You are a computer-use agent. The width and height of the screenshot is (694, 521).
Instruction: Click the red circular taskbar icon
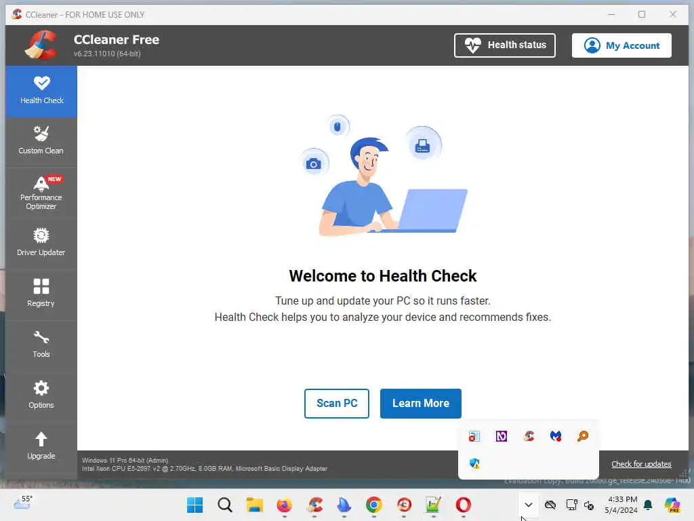(x=404, y=505)
